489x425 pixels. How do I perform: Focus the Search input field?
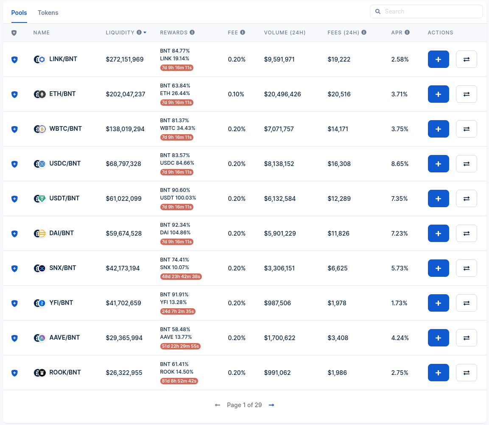(x=426, y=11)
